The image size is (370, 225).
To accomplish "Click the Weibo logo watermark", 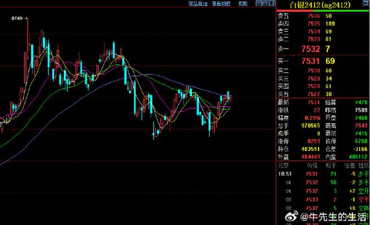I will pos(291,217).
